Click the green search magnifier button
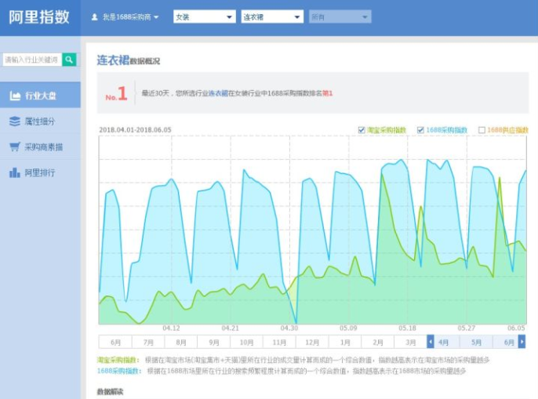The image size is (538, 399). 69,60
